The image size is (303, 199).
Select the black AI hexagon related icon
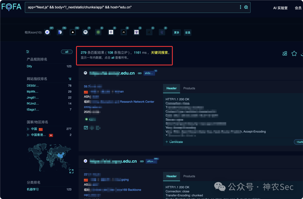pos(123,32)
